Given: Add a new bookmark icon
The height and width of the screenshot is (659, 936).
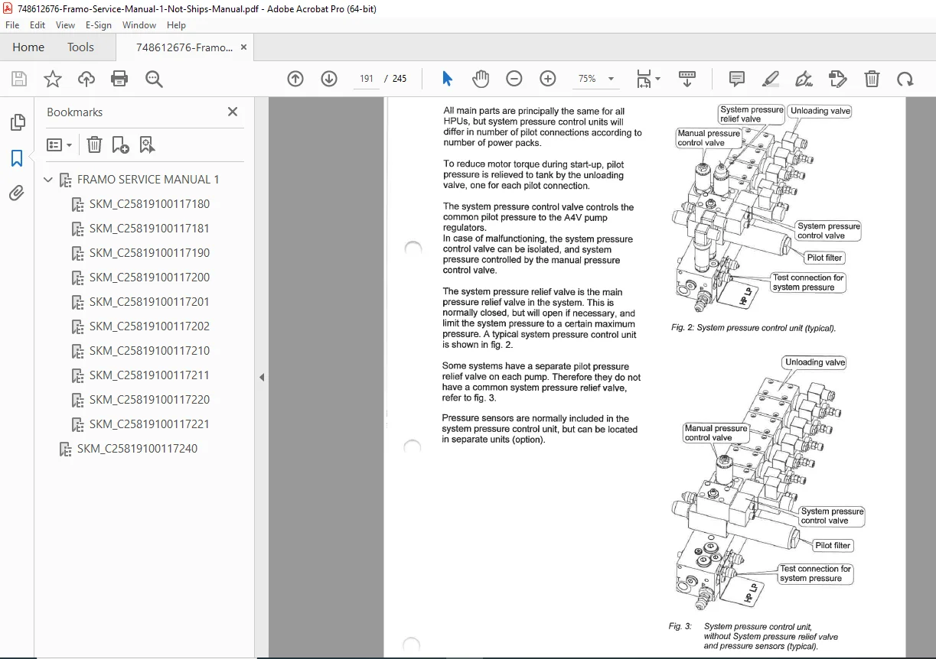Looking at the screenshot, I should pyautogui.click(x=120, y=144).
